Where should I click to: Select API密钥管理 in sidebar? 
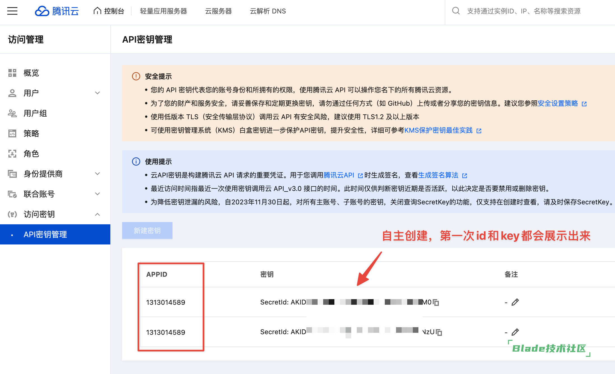tap(55, 234)
